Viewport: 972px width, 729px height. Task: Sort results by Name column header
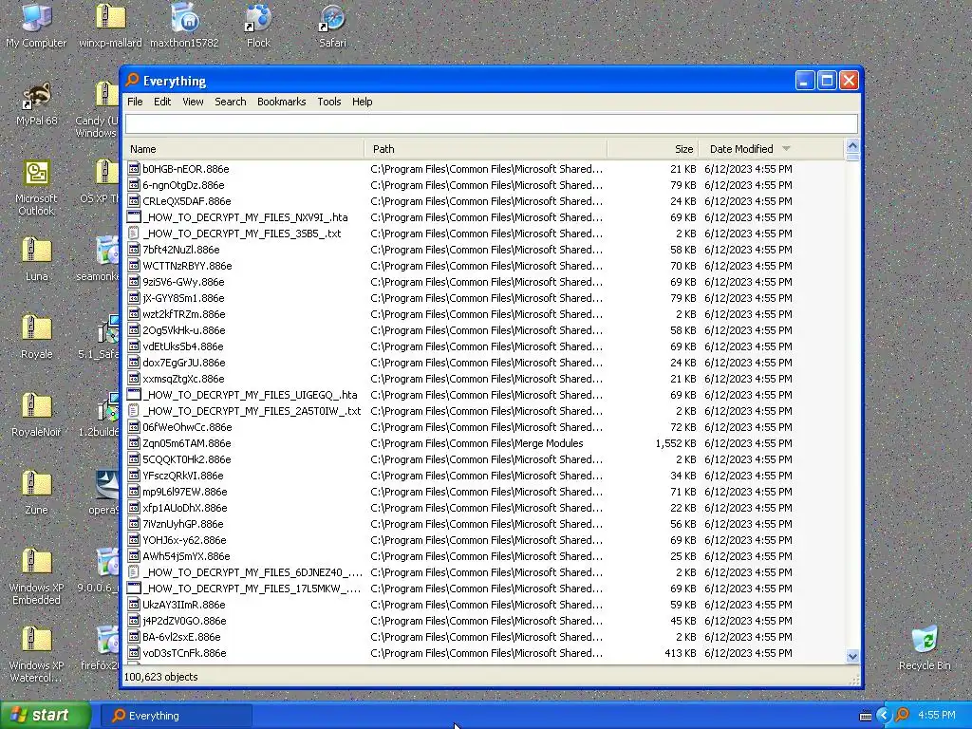pos(244,149)
